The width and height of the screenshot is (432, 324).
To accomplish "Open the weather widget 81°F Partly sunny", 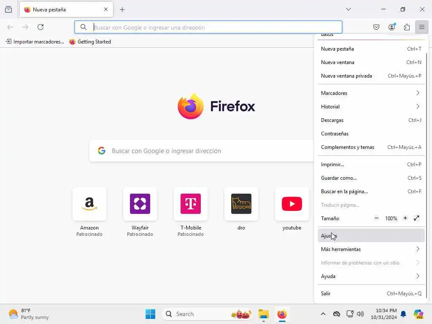I will coord(28,314).
